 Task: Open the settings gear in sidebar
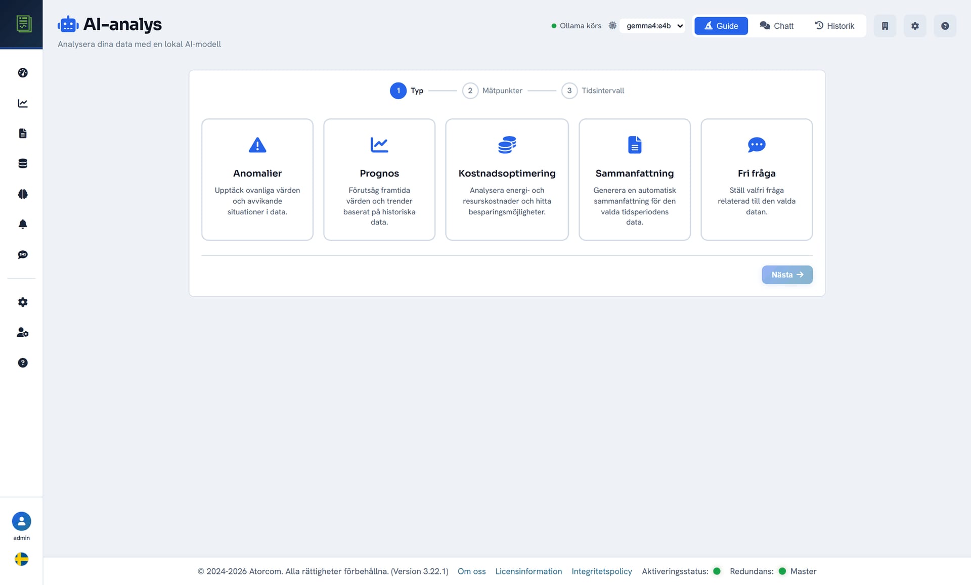(x=23, y=302)
